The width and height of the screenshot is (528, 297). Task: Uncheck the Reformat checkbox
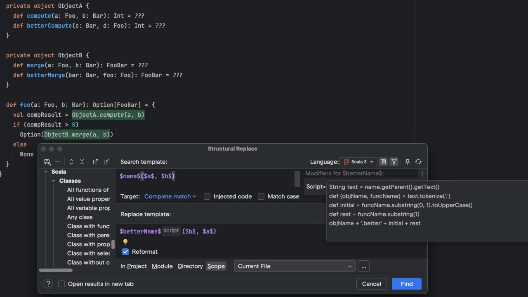click(x=125, y=252)
